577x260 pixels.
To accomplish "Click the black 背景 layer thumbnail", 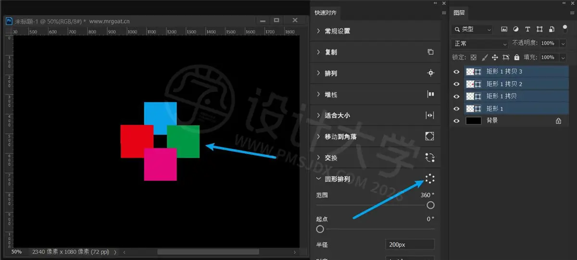I will coord(474,121).
